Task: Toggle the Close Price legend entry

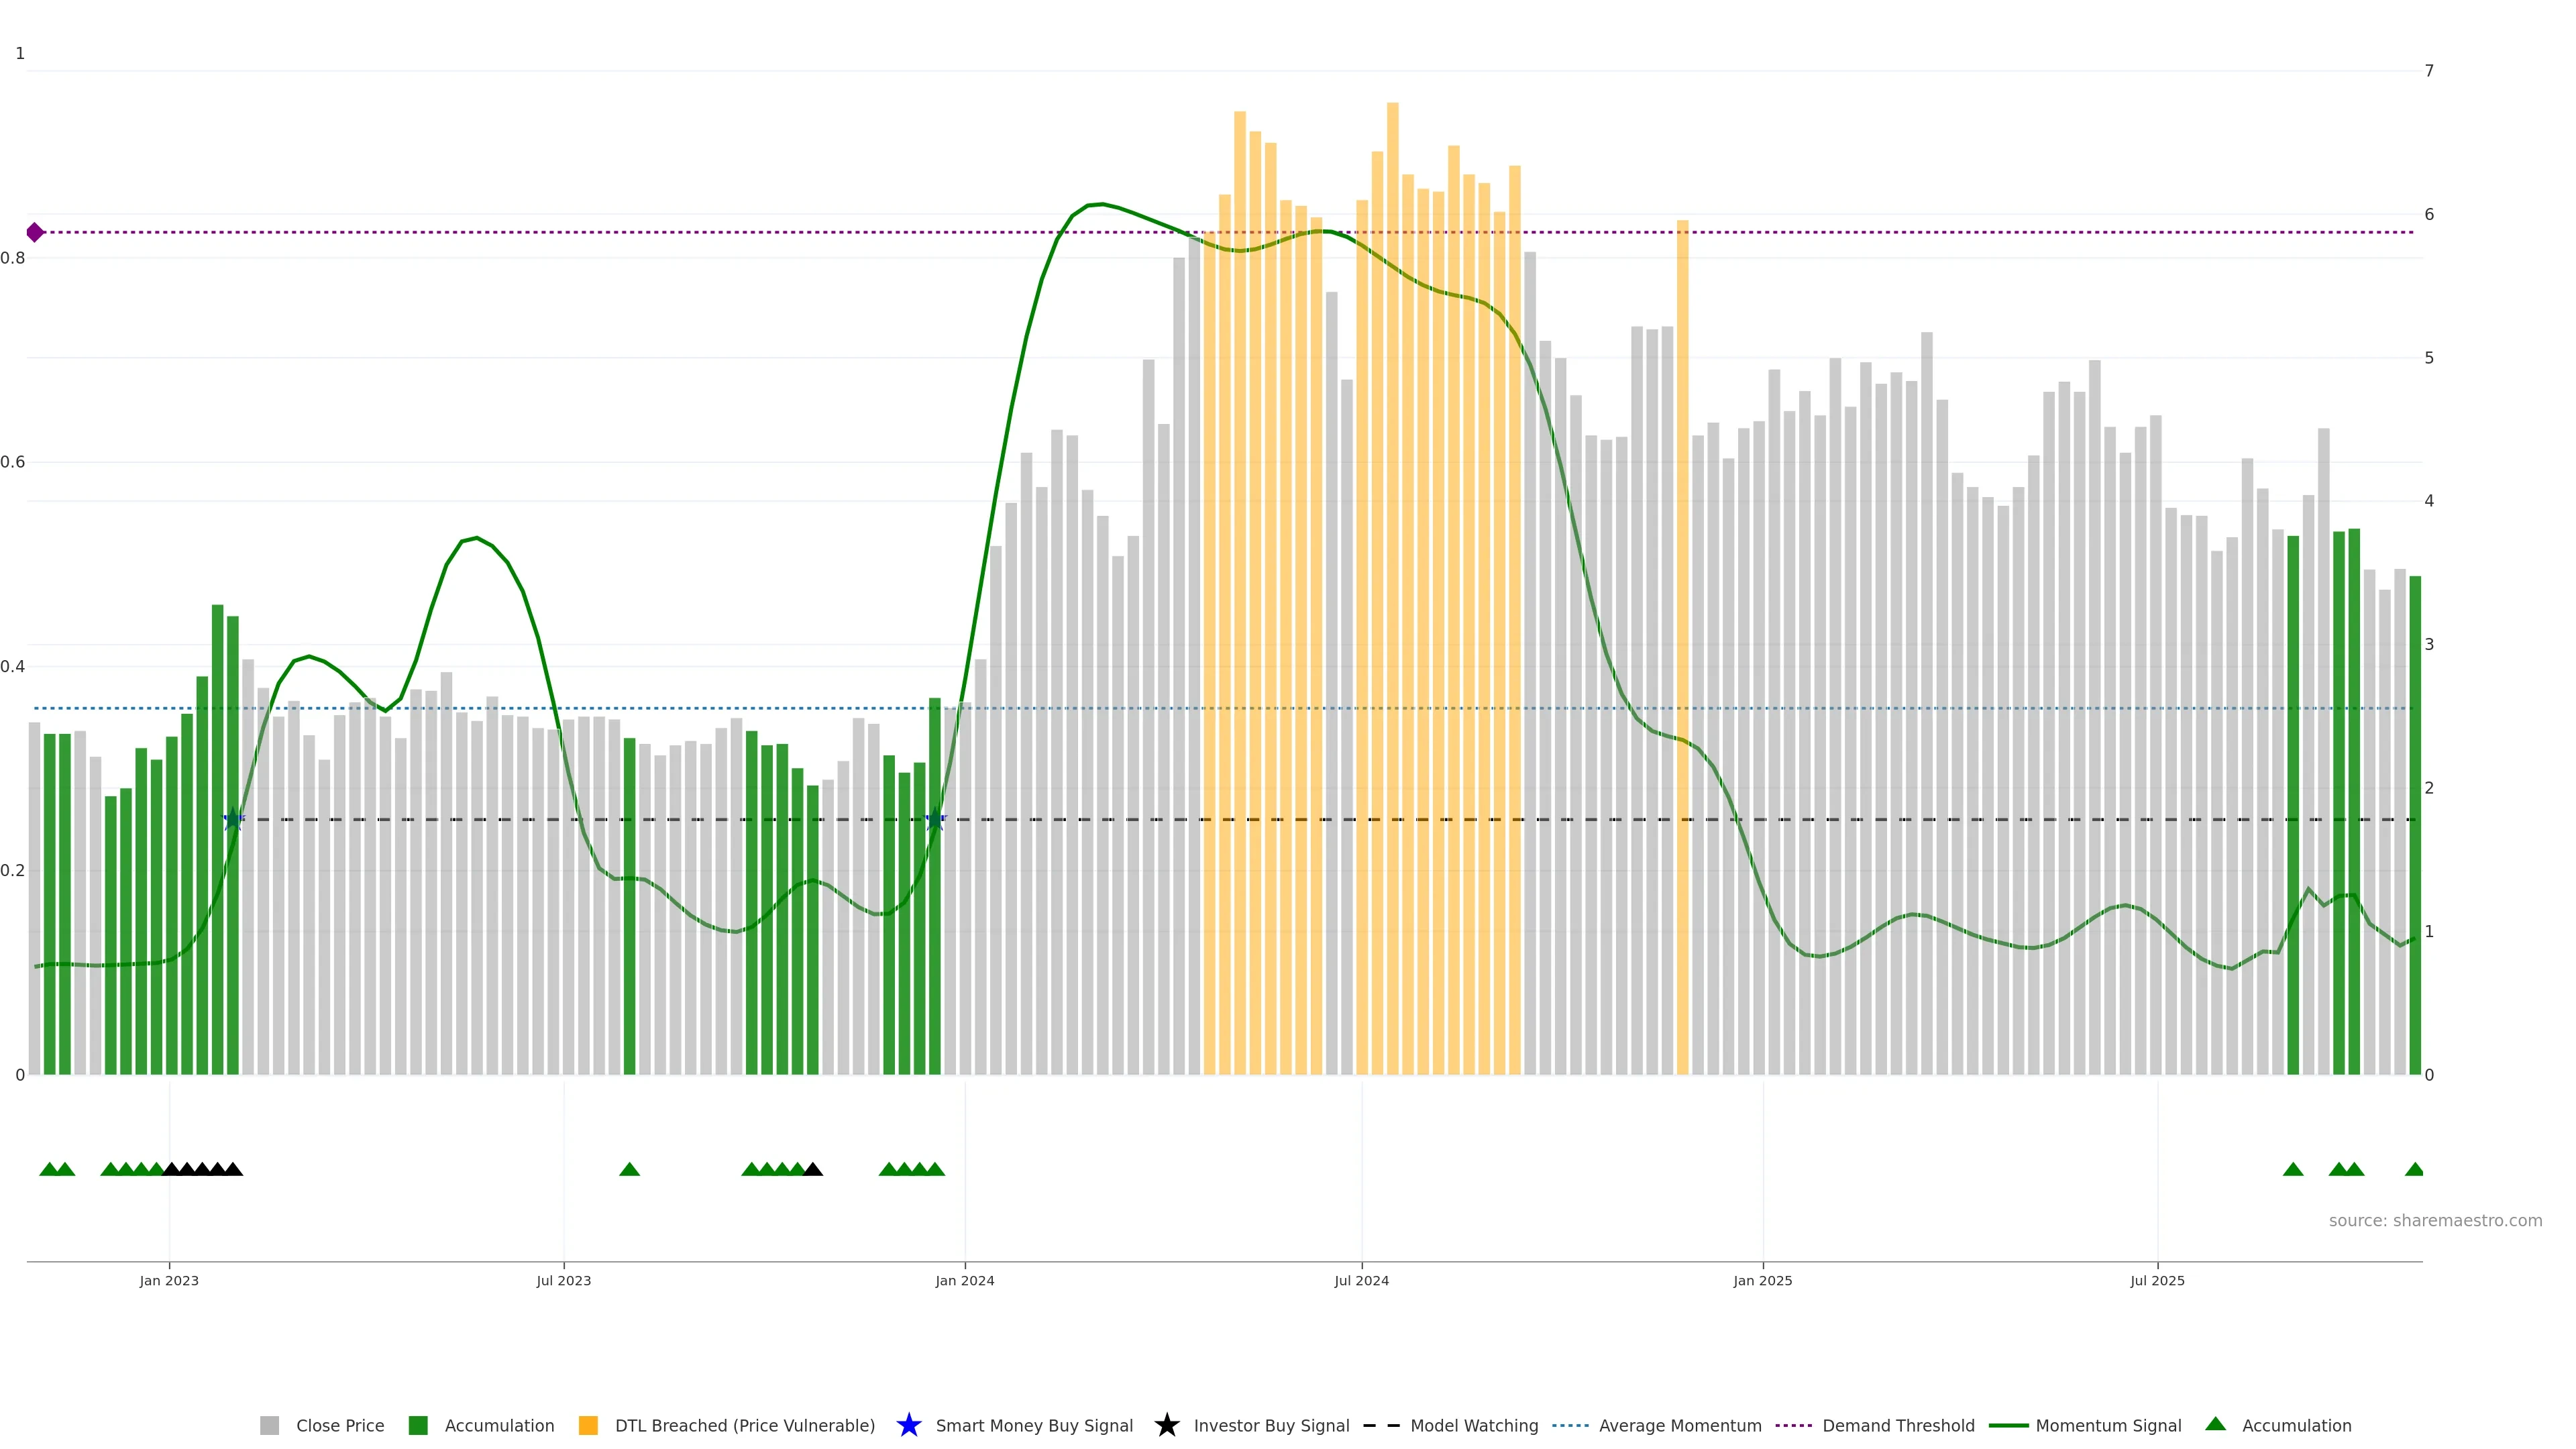Action: click(x=340, y=1425)
